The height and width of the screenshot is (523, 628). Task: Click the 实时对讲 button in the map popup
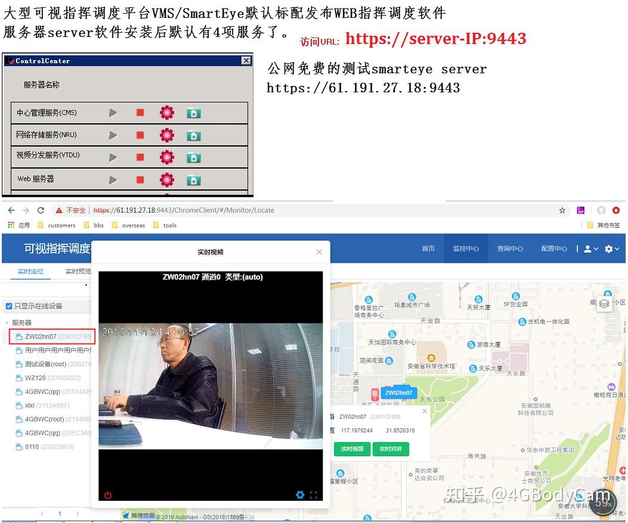coord(391,449)
